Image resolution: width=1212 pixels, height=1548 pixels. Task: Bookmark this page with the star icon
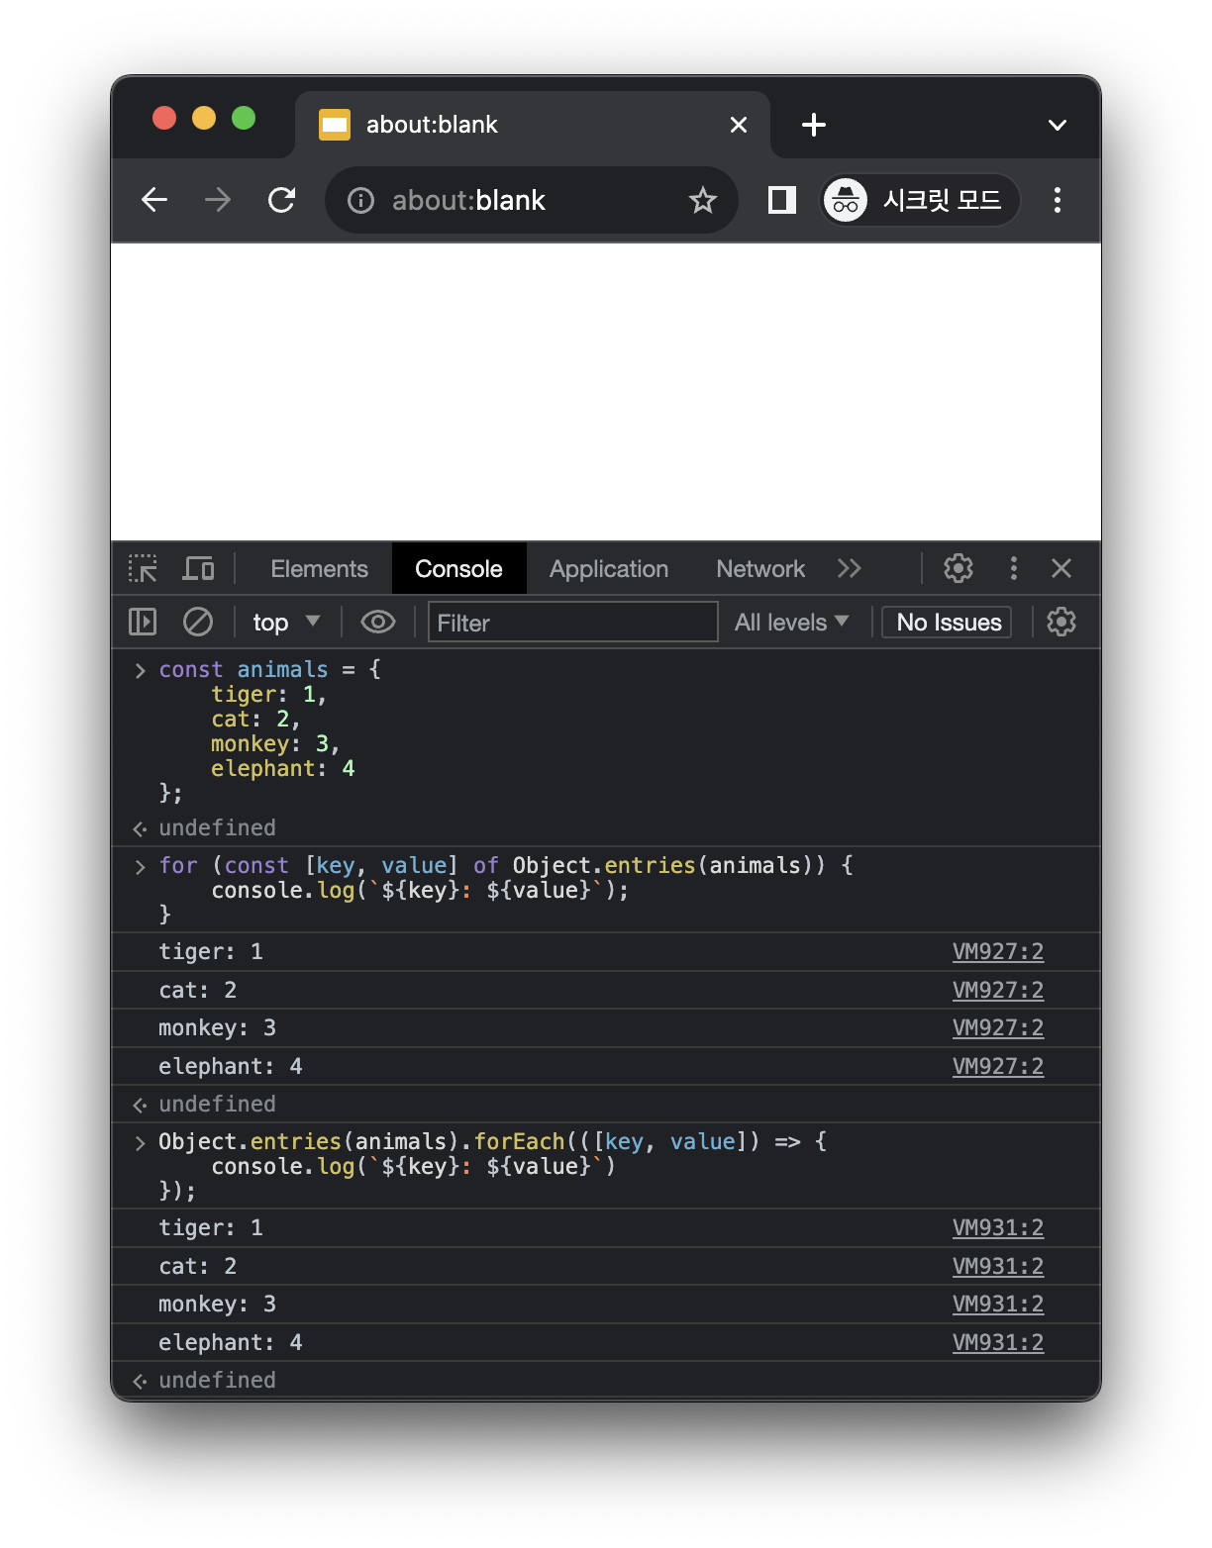tap(703, 201)
